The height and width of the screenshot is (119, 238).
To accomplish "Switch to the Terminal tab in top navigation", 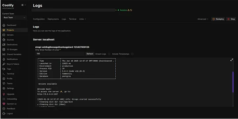I will coord(73,19).
